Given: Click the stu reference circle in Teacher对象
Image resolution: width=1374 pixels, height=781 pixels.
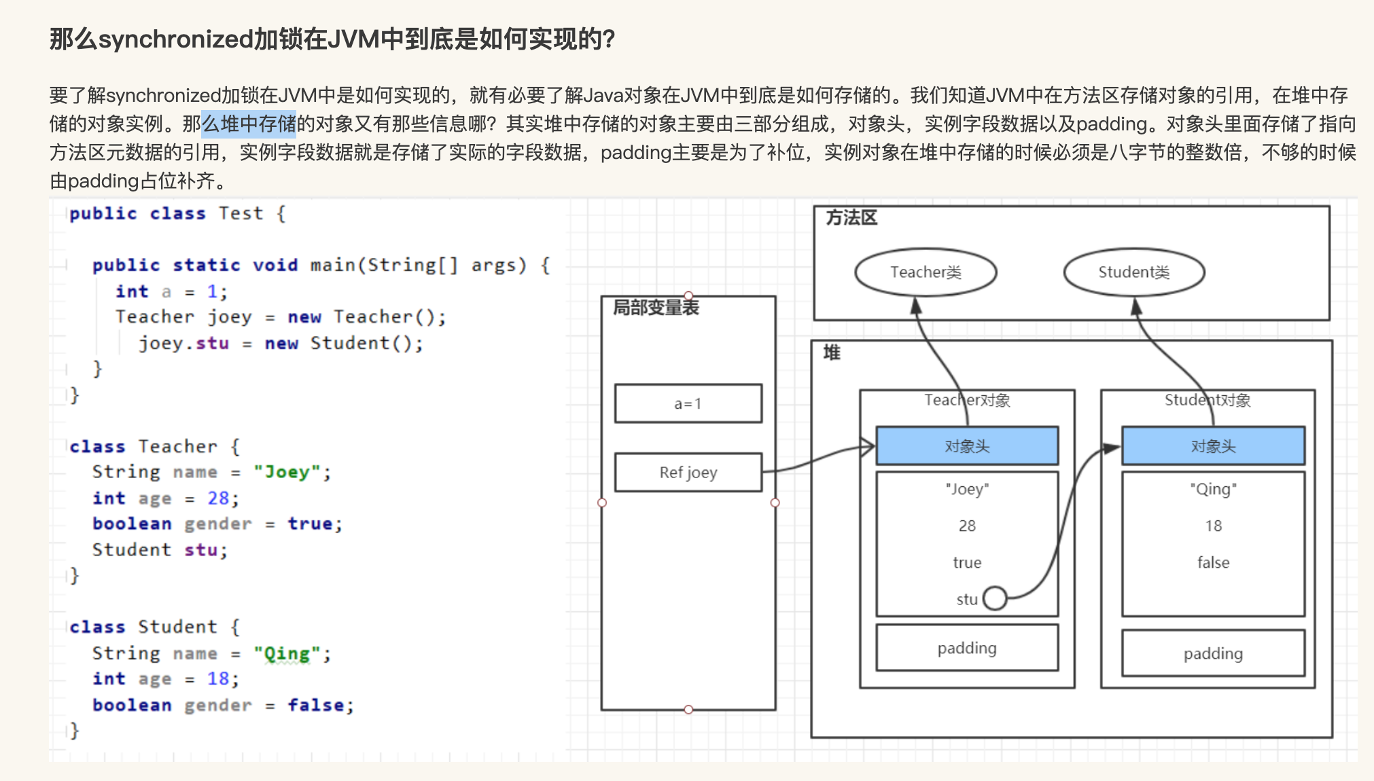Looking at the screenshot, I should [995, 598].
